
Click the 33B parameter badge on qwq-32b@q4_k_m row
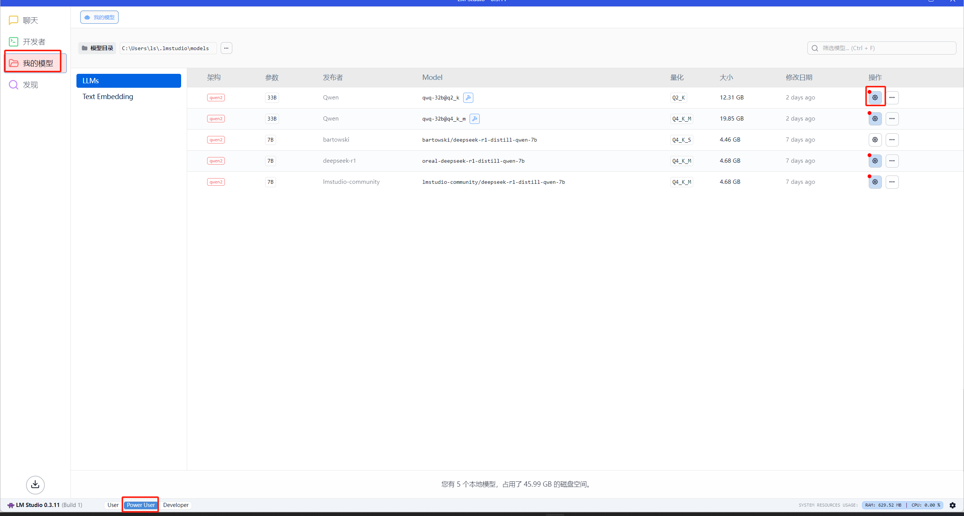pyautogui.click(x=272, y=119)
